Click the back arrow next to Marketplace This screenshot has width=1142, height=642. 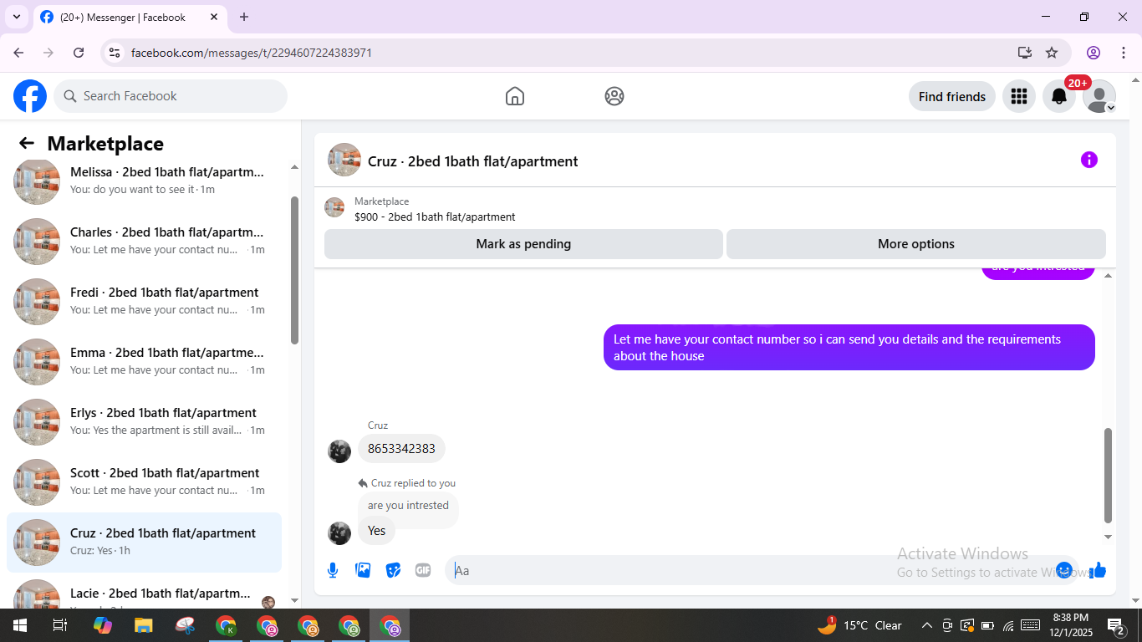coord(27,144)
